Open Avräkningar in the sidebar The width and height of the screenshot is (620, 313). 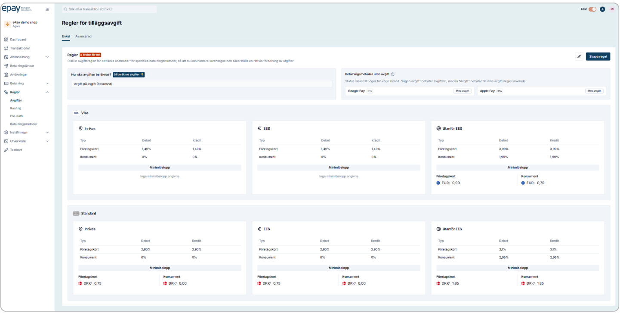pyautogui.click(x=19, y=74)
